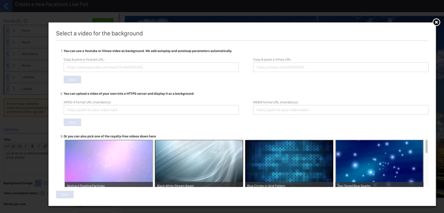Go back using the double-chevron icon
Image resolution: width=444 pixels, height=213 pixels.
pyautogui.click(x=6, y=6)
